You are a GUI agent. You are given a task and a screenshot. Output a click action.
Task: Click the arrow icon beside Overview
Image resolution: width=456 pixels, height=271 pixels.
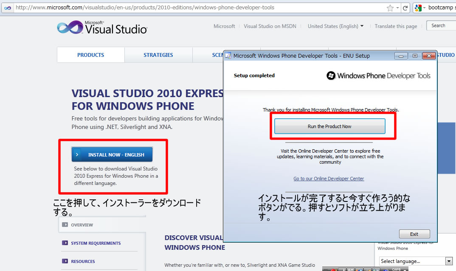click(x=65, y=224)
